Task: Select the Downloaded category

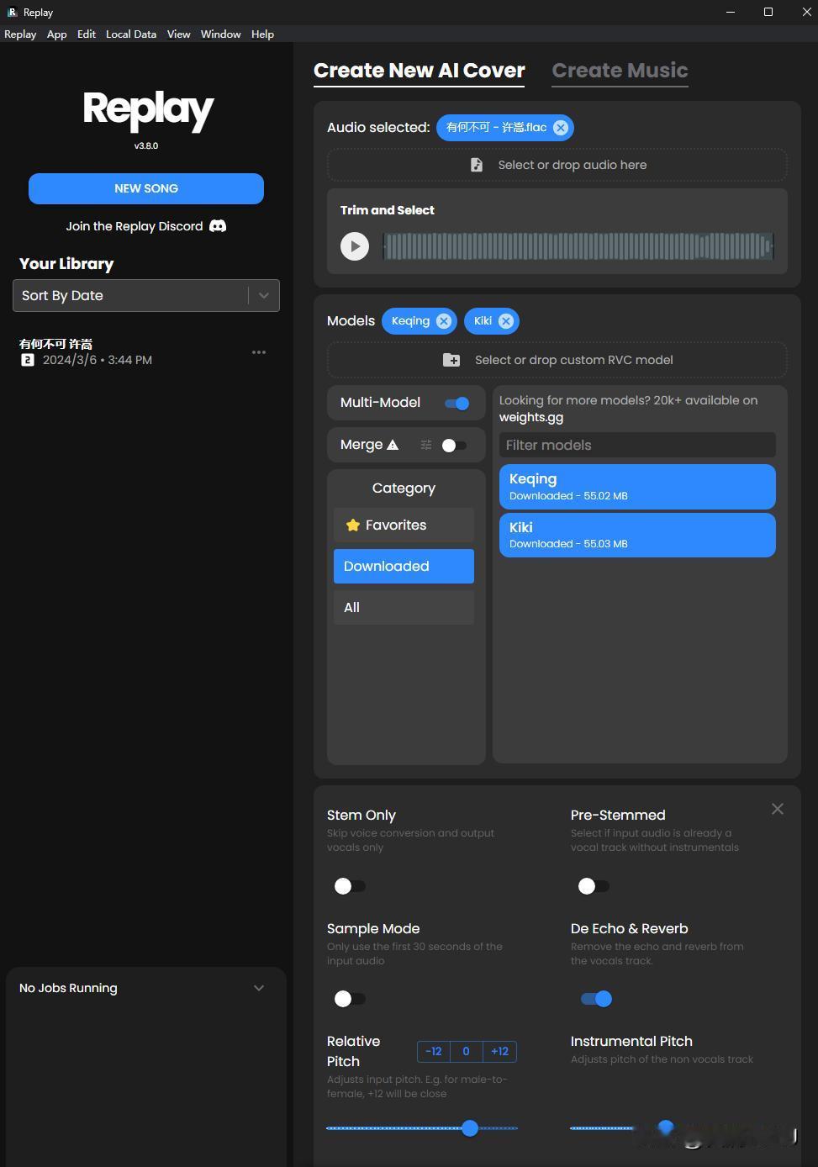Action: pos(404,567)
